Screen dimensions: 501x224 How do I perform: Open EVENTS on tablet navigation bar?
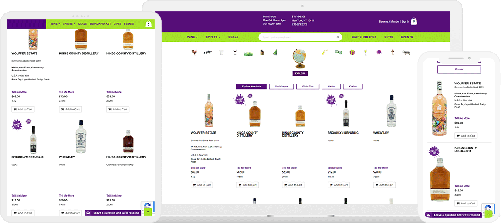click(x=129, y=24)
